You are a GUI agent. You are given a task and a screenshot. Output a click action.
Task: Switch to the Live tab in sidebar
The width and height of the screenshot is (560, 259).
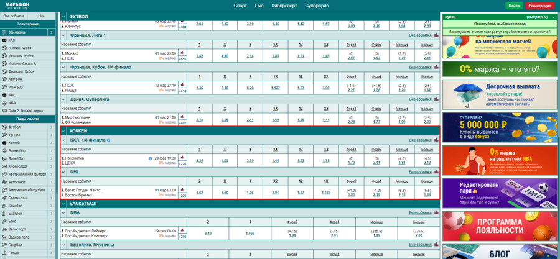(41, 15)
